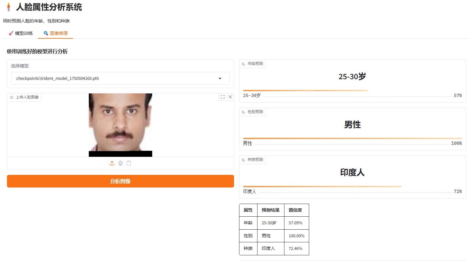469x261 pixels.
Task: Clear the uploaded face image with the X
Action: (x=230, y=97)
